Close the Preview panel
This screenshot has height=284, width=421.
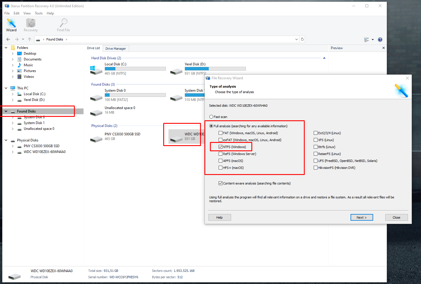[384, 48]
